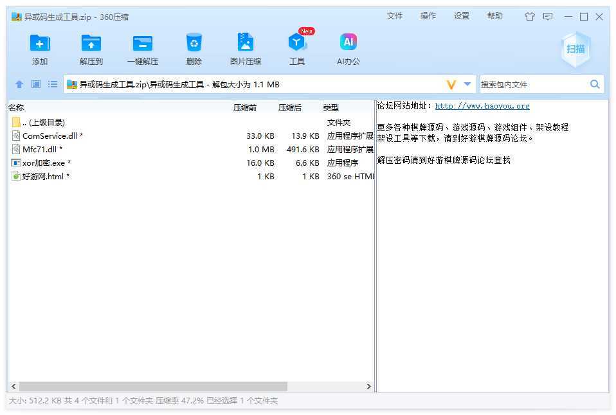Open the 工具 (Tools) icon
This screenshot has width=616, height=415.
click(x=296, y=44)
